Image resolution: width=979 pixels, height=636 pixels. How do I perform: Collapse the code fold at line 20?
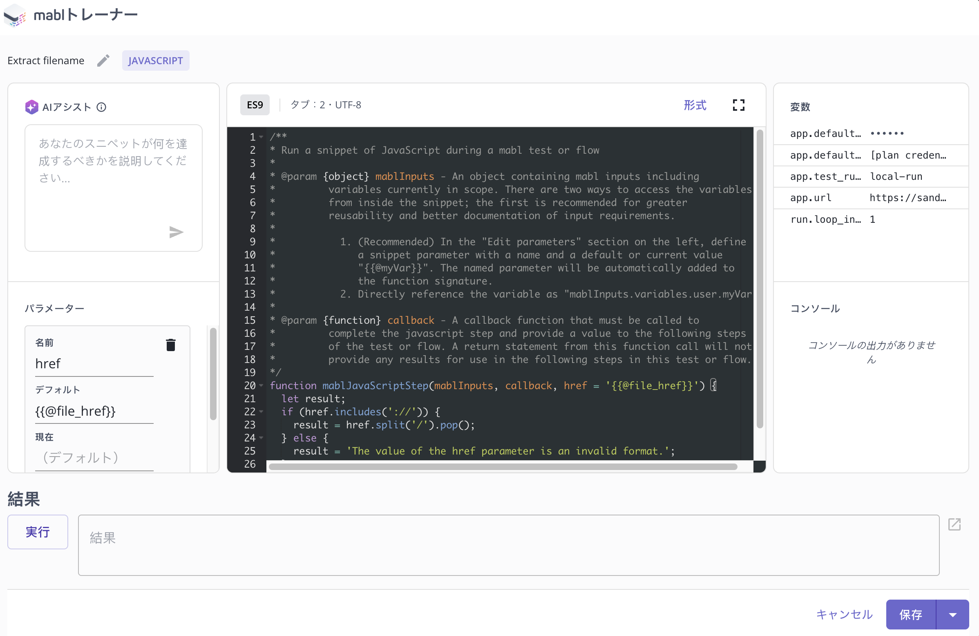(x=262, y=385)
